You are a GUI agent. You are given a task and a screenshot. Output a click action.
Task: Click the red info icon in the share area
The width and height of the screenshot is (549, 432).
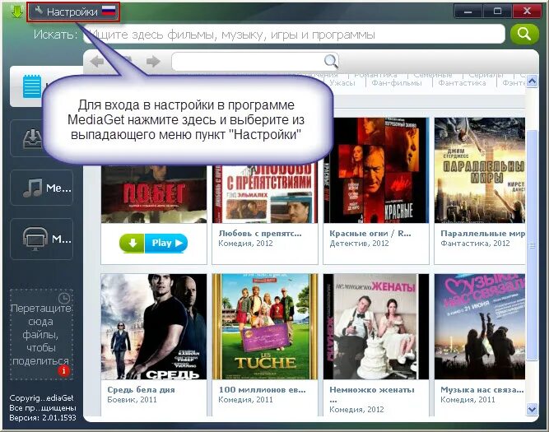(x=63, y=370)
